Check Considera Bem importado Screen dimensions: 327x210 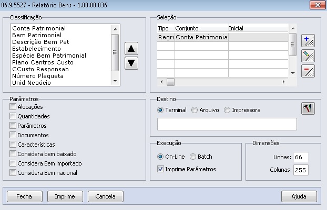pyautogui.click(x=13, y=163)
